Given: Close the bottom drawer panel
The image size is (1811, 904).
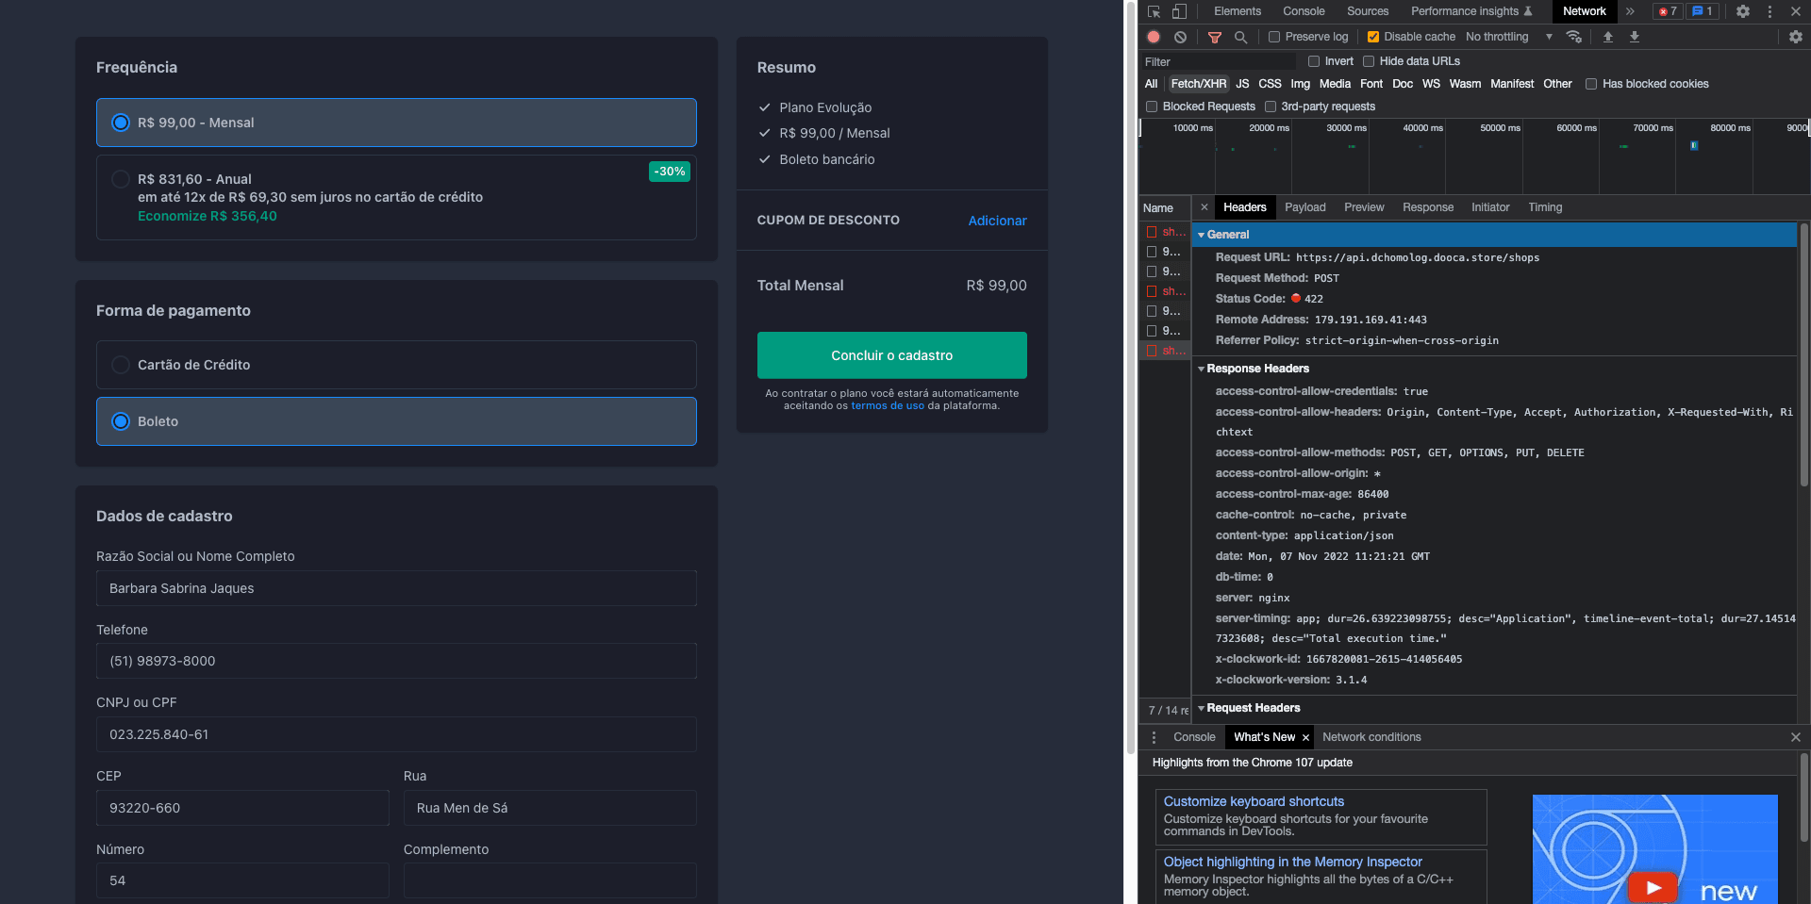Looking at the screenshot, I should (x=1796, y=737).
